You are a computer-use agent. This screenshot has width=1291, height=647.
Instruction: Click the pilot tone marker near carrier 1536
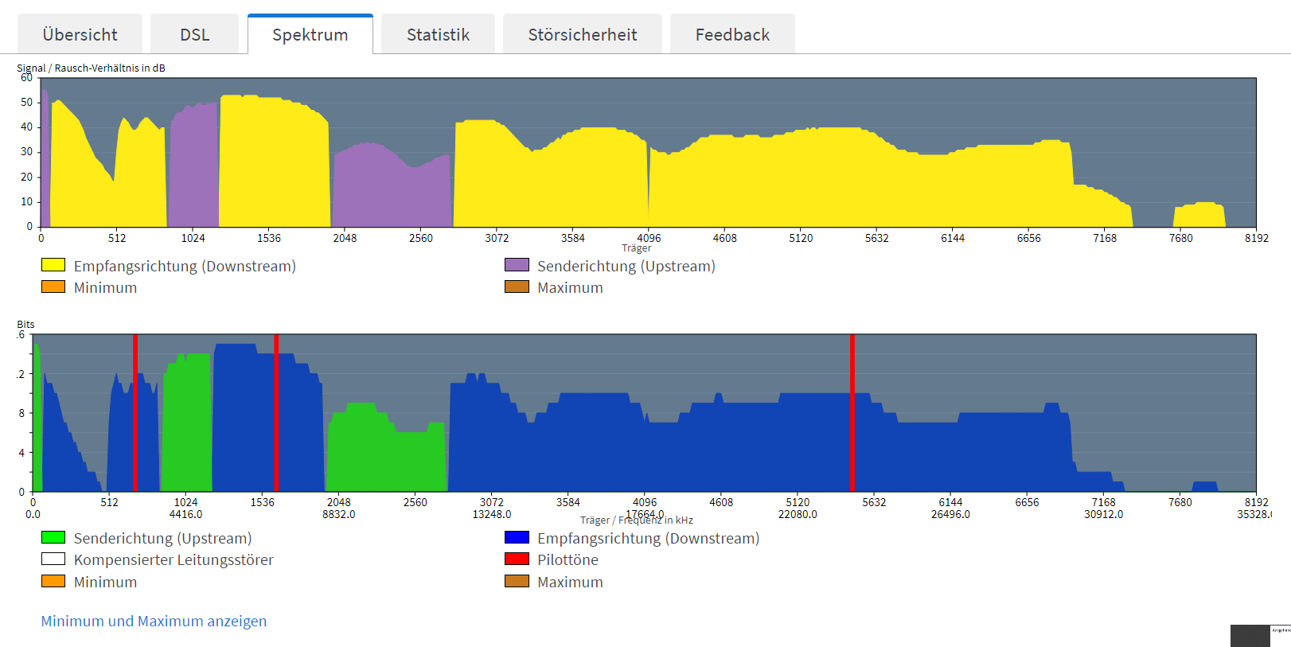(x=275, y=412)
